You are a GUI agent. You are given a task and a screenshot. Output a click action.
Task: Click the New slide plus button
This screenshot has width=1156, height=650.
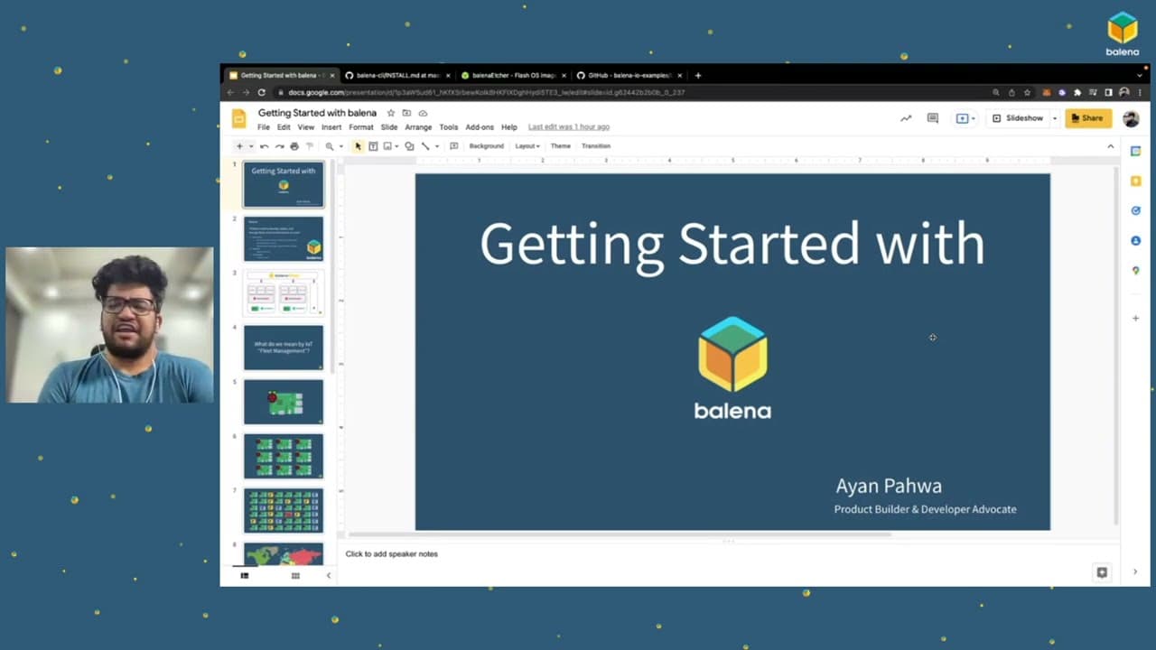tap(239, 146)
